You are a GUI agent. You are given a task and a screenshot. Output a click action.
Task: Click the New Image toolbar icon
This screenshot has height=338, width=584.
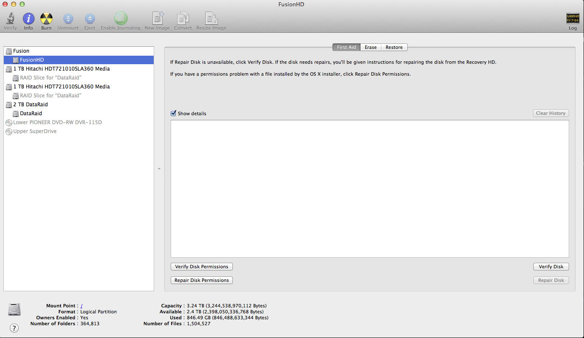[x=157, y=19]
